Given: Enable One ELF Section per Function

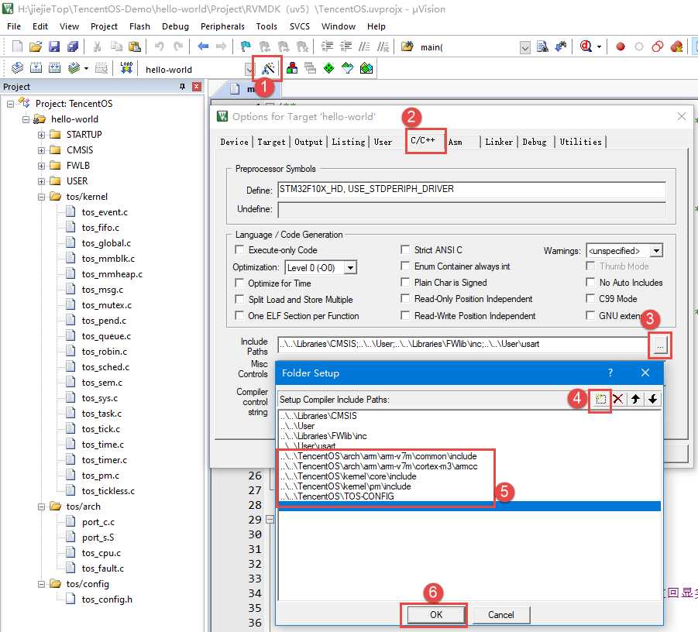Looking at the screenshot, I should click(239, 315).
